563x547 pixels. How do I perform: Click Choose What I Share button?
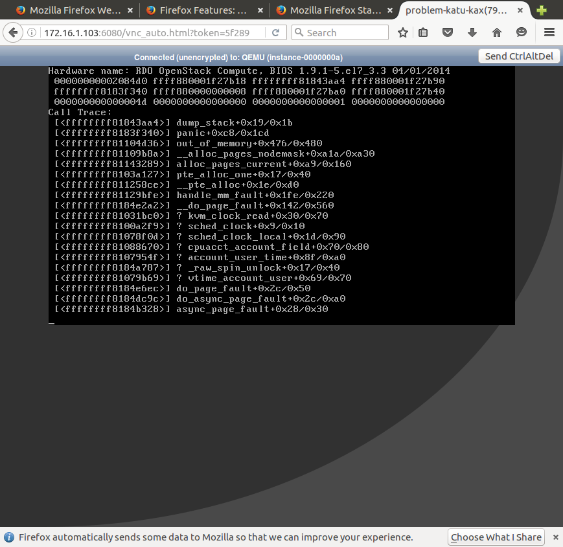(x=496, y=537)
